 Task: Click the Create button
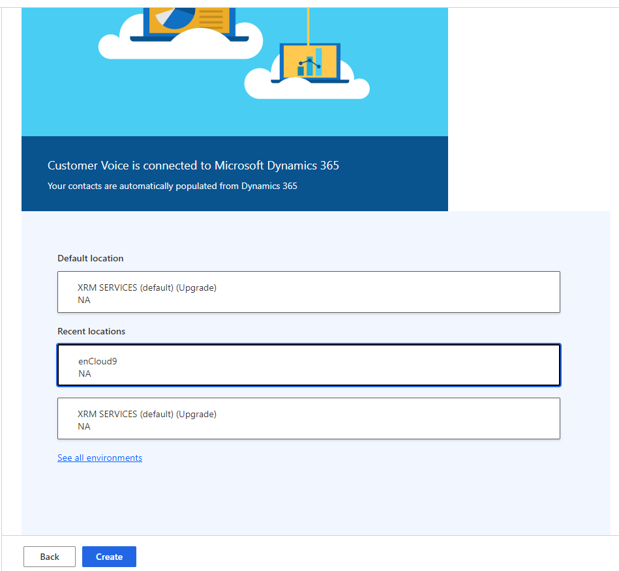click(x=109, y=557)
